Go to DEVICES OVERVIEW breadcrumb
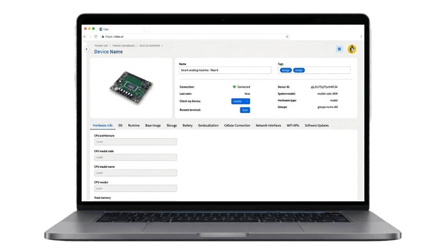The width and height of the screenshot is (446, 249). tap(150, 46)
